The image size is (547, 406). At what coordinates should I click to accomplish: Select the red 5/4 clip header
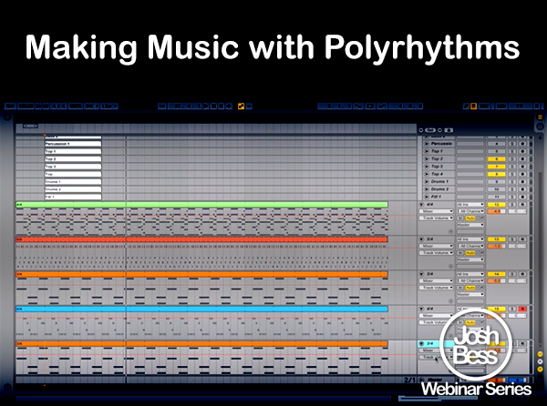coord(201,239)
